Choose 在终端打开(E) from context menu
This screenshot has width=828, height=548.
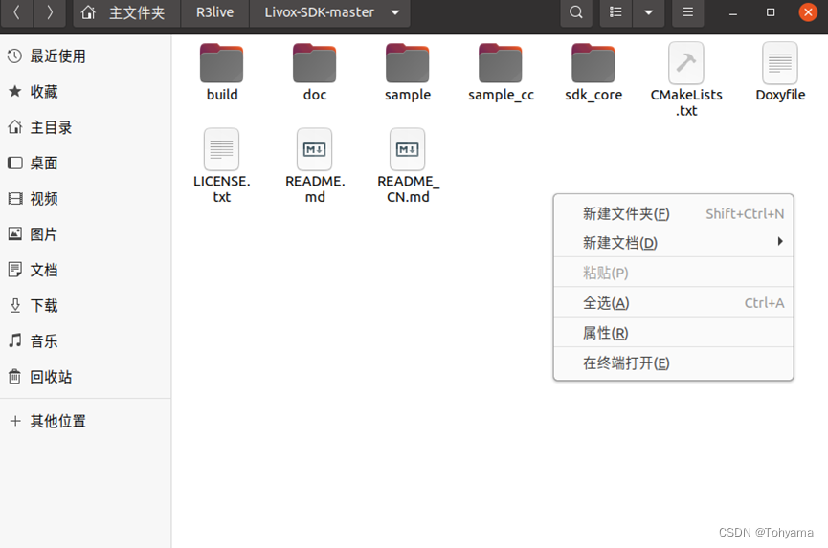pyautogui.click(x=673, y=362)
